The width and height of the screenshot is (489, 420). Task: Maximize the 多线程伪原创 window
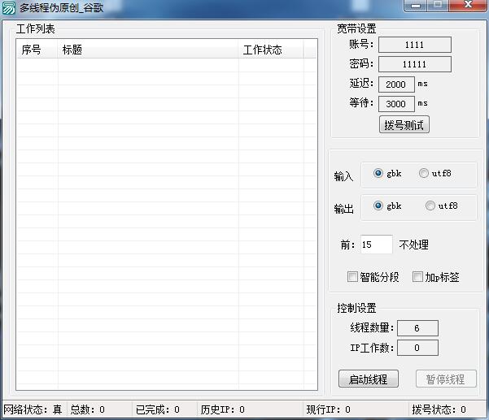point(438,6)
